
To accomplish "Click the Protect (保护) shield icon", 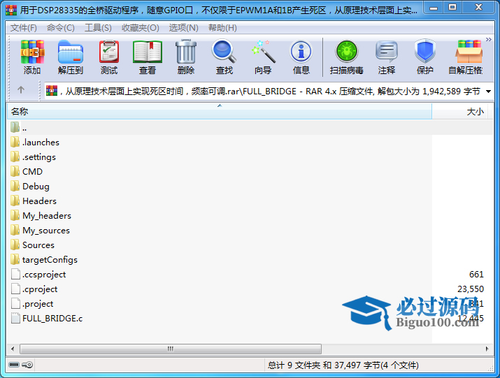I will (425, 51).
